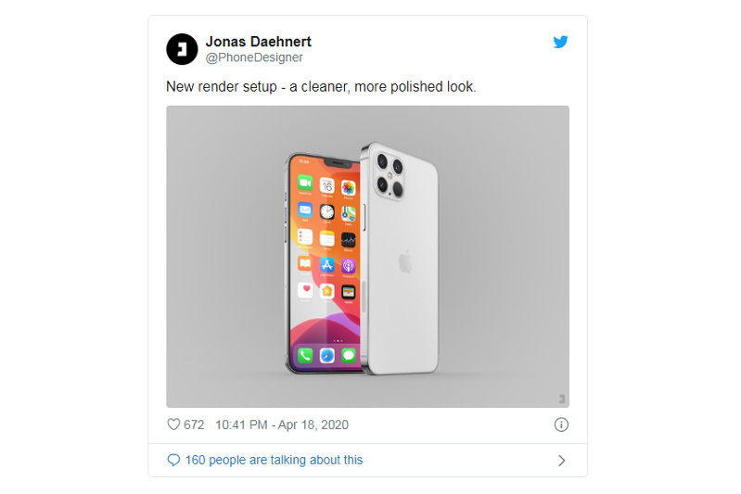
Task: Click the Mail app icon on the phone screen
Action: (x=305, y=210)
